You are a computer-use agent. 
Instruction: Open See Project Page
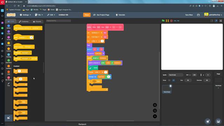click(101, 15)
